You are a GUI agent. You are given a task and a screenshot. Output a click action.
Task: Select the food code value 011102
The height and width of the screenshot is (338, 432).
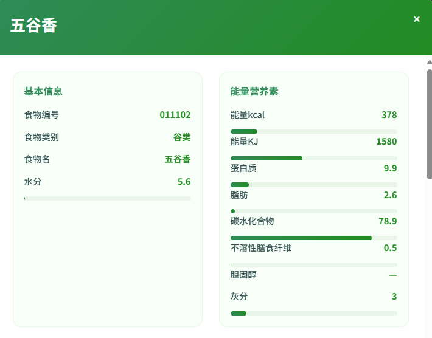(175, 114)
